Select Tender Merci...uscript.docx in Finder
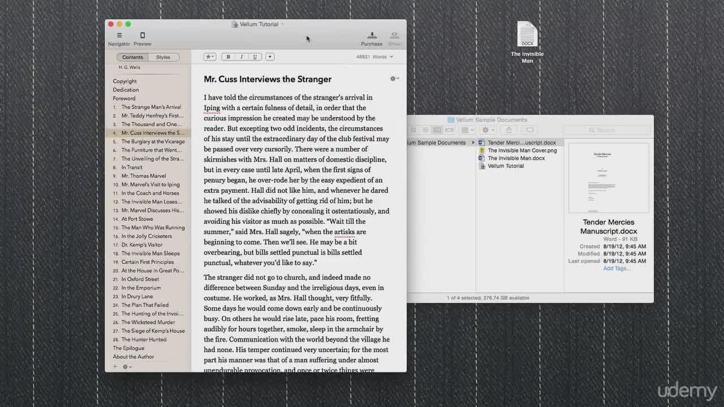 click(520, 142)
